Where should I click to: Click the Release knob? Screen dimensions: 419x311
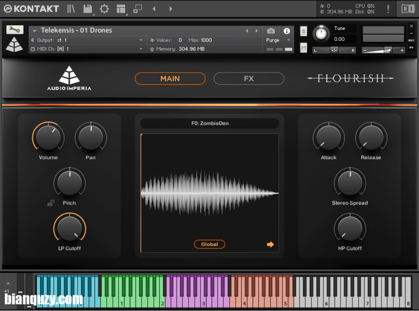click(371, 137)
